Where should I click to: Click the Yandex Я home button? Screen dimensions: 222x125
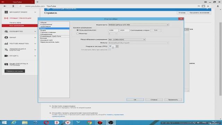[13, 6]
